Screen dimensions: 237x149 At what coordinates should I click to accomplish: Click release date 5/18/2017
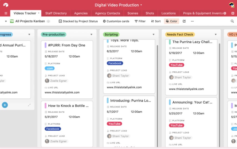(51, 56)
